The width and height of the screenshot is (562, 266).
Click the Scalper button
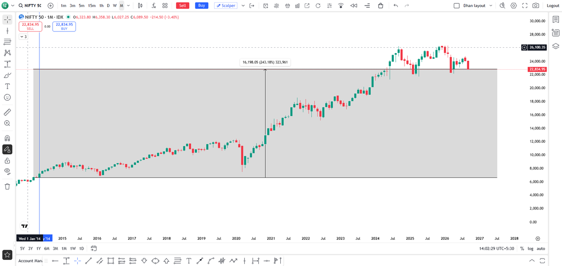[x=225, y=6]
